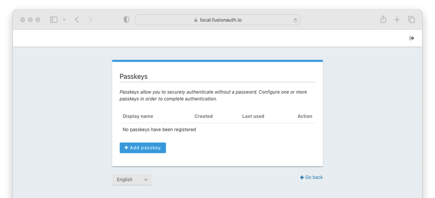Image resolution: width=435 pixels, height=198 pixels.
Task: Click the Add passkey button
Action: (143, 148)
